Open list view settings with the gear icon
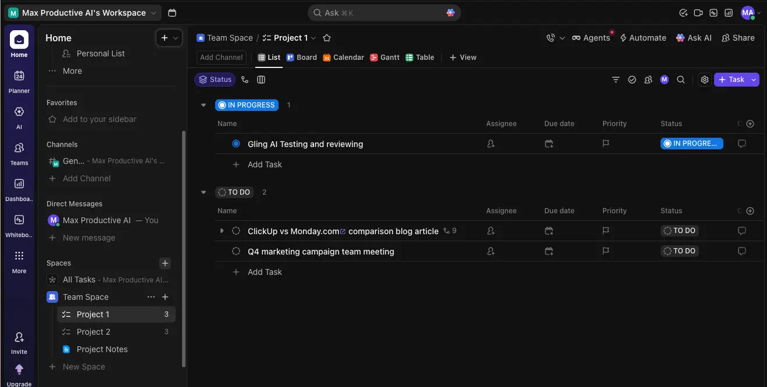767x387 pixels. pos(705,80)
